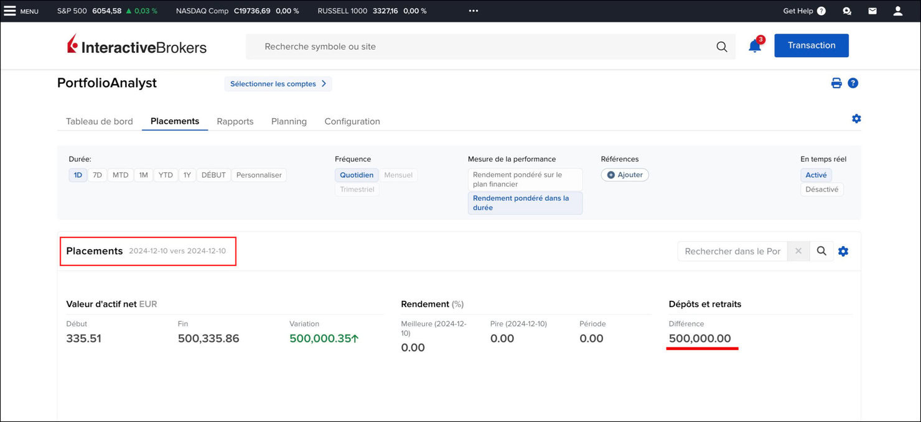Switch to the Rapports tab
921x422 pixels.
[235, 121]
